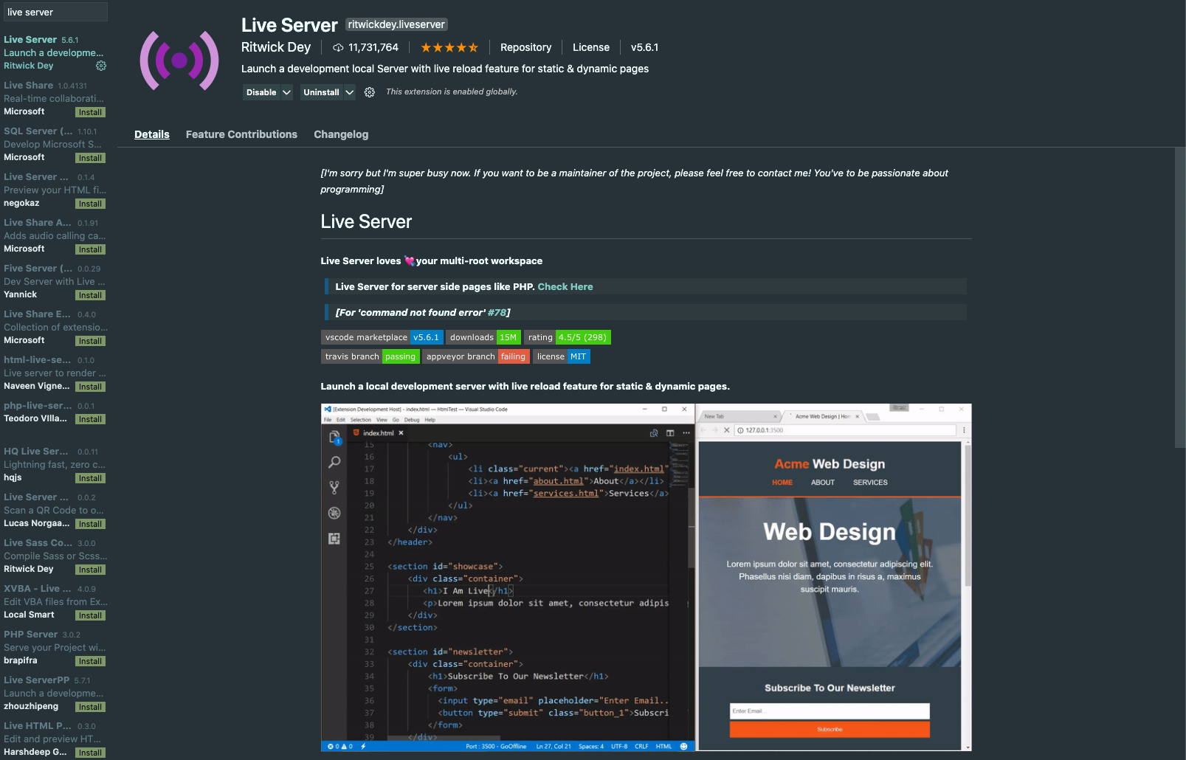Image resolution: width=1186 pixels, height=760 pixels.
Task: Click the travis branch passing badge
Action: pos(370,356)
